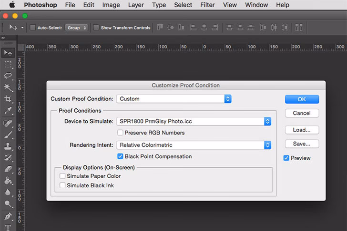This screenshot has height=231, width=347.
Task: Open the Filter menu
Action: (x=207, y=5)
